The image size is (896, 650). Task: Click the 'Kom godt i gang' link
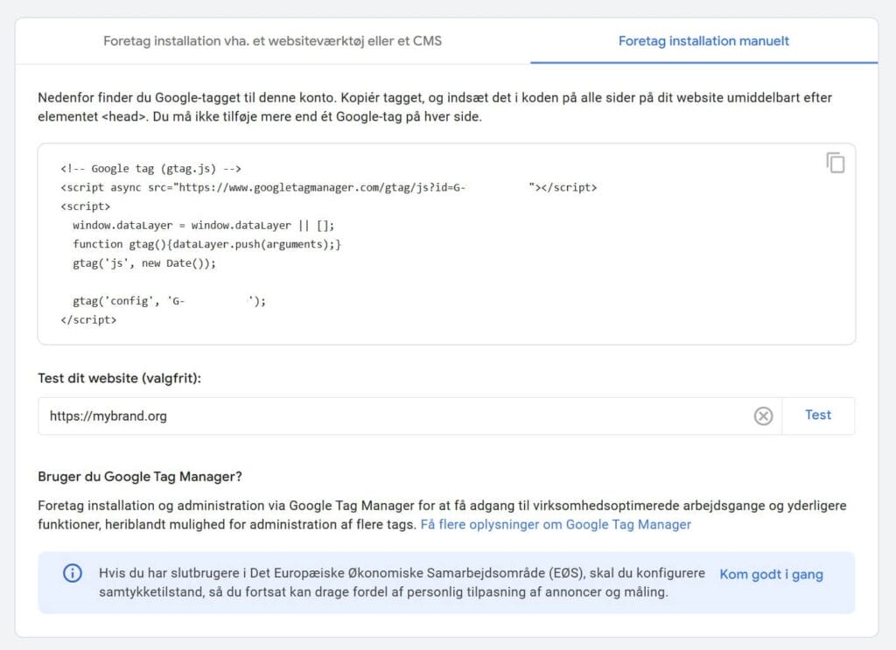[x=771, y=574]
